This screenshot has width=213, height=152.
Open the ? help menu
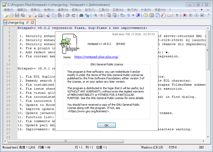[170, 10]
